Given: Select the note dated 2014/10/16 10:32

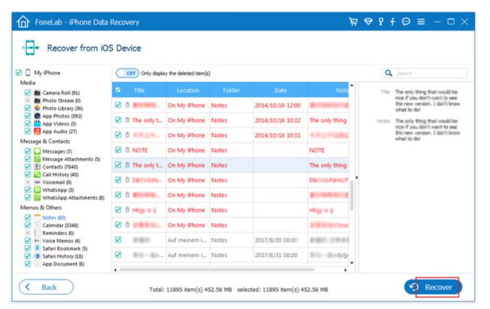Looking at the screenshot, I should coord(230,120).
